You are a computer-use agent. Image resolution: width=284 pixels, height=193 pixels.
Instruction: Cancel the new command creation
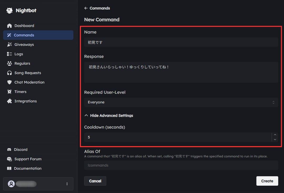(95, 181)
